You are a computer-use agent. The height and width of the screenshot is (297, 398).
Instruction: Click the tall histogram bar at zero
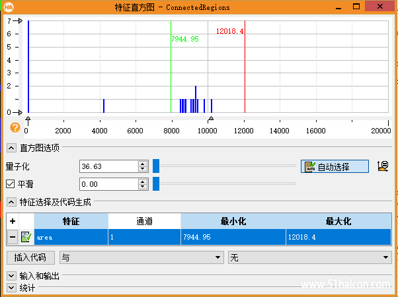coord(28,67)
